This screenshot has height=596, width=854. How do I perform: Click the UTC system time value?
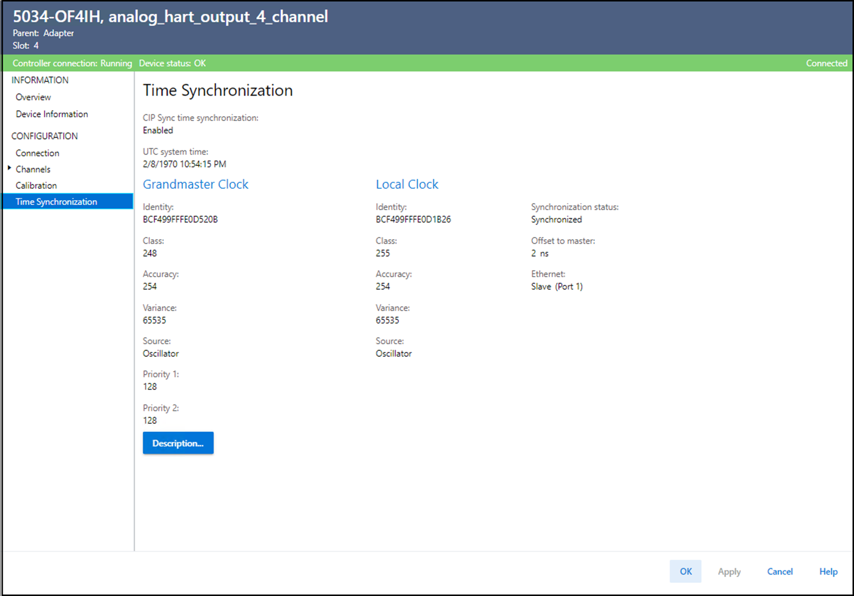(184, 164)
